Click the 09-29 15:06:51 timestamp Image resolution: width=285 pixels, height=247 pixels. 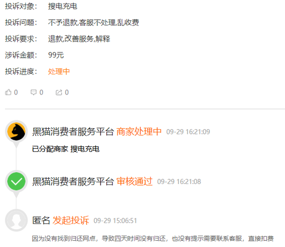pos(115,221)
